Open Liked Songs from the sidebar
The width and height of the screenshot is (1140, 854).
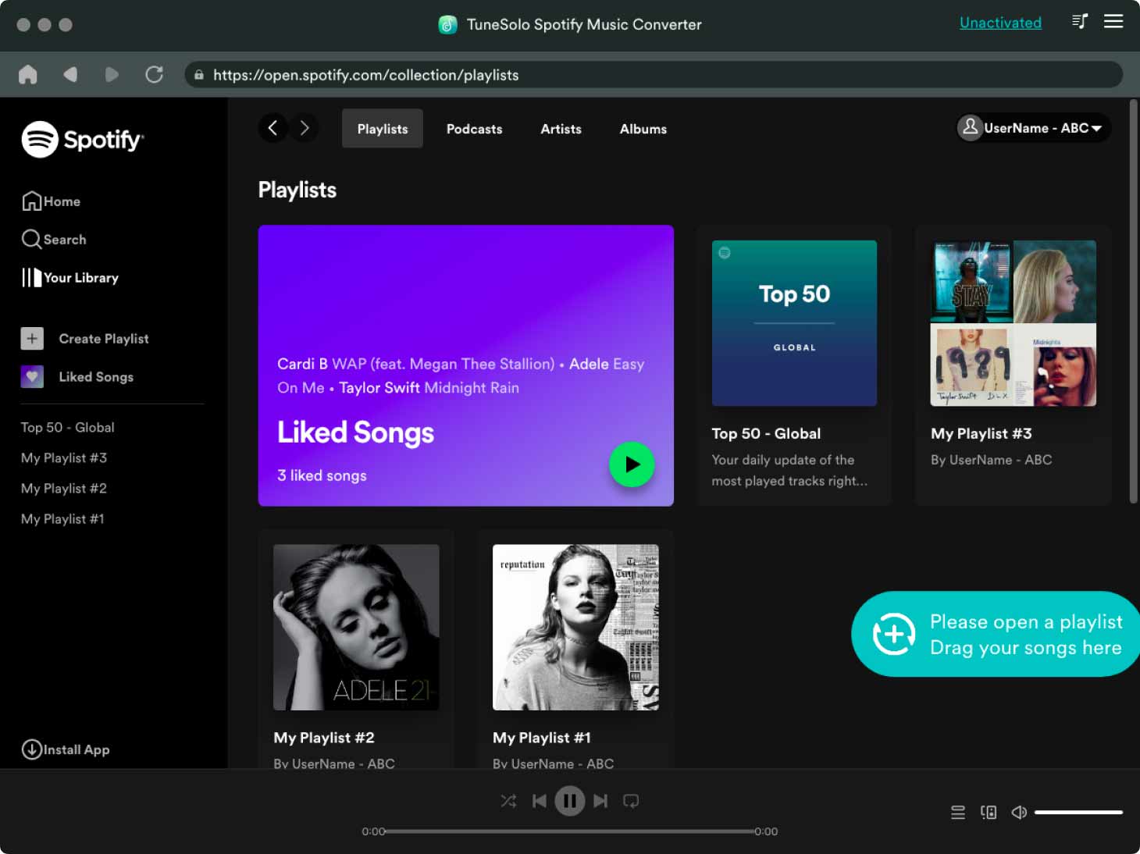pos(95,376)
